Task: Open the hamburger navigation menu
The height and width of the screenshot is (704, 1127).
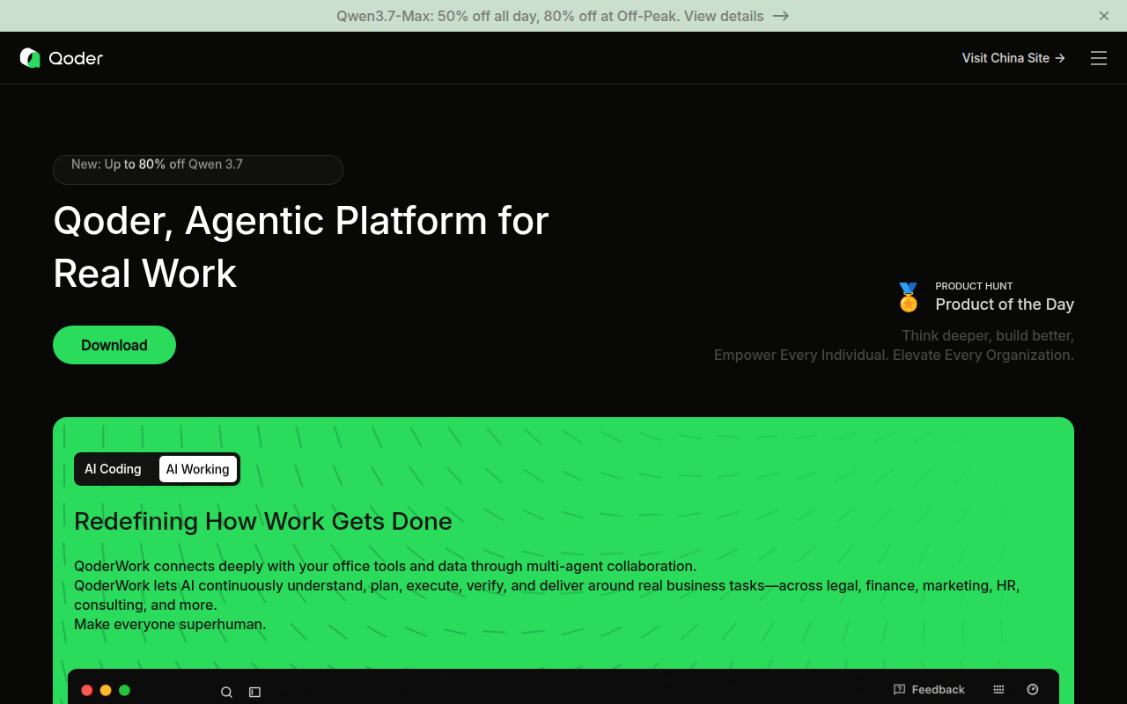Action: 1099,58
